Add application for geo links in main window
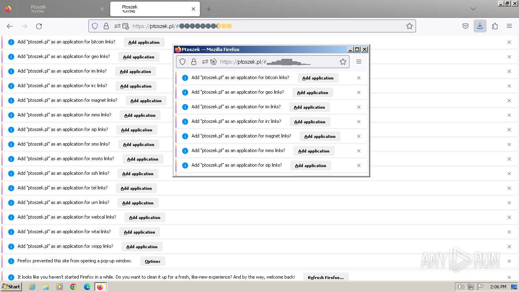The height and width of the screenshot is (292, 519). pos(139,57)
